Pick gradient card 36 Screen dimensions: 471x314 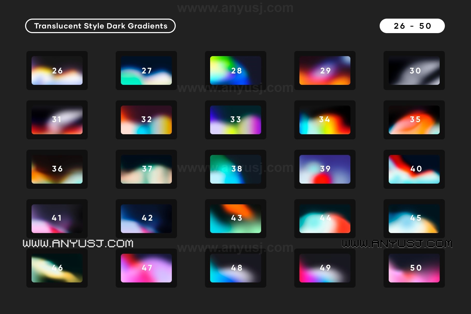point(57,169)
